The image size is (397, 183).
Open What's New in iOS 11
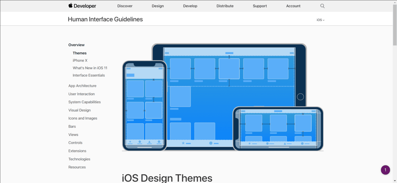90,68
